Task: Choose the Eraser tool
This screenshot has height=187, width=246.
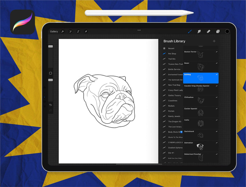Action: [x=208, y=31]
